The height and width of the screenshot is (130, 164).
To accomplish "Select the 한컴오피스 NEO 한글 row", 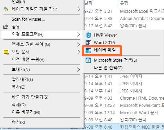I will point(142,127).
